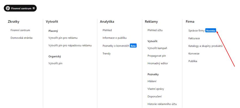Go to Domovská stránka

click(x=21, y=38)
